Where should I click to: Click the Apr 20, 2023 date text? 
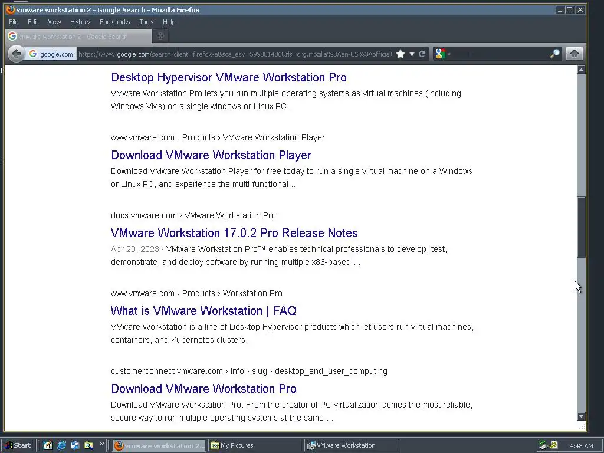[135, 249]
